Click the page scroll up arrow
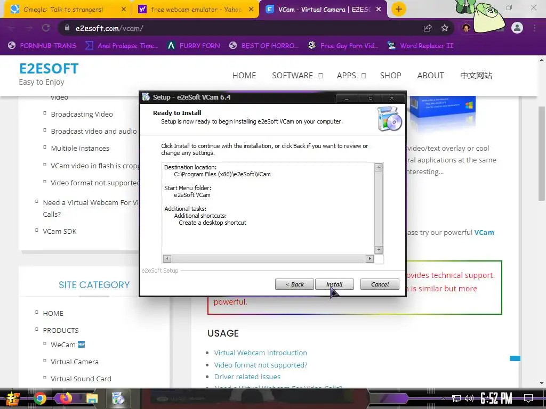The height and width of the screenshot is (409, 546). (542, 60)
